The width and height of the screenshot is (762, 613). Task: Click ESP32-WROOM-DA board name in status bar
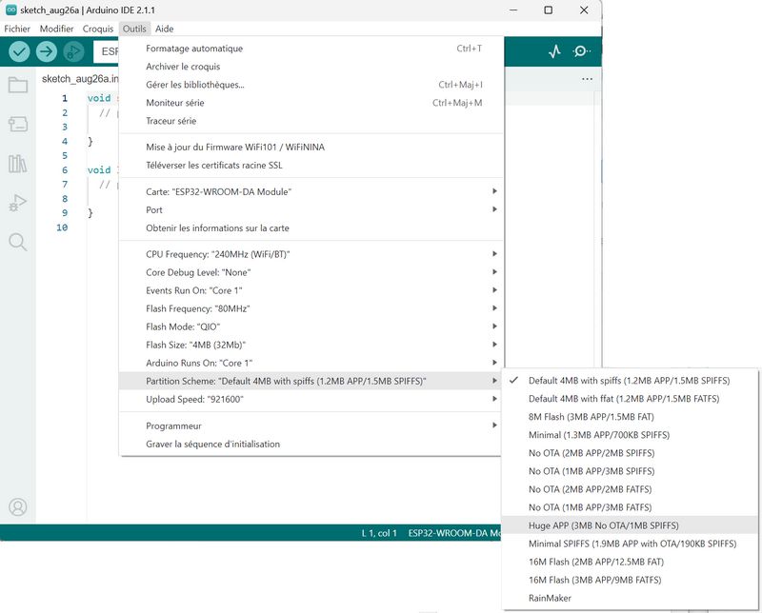click(455, 533)
